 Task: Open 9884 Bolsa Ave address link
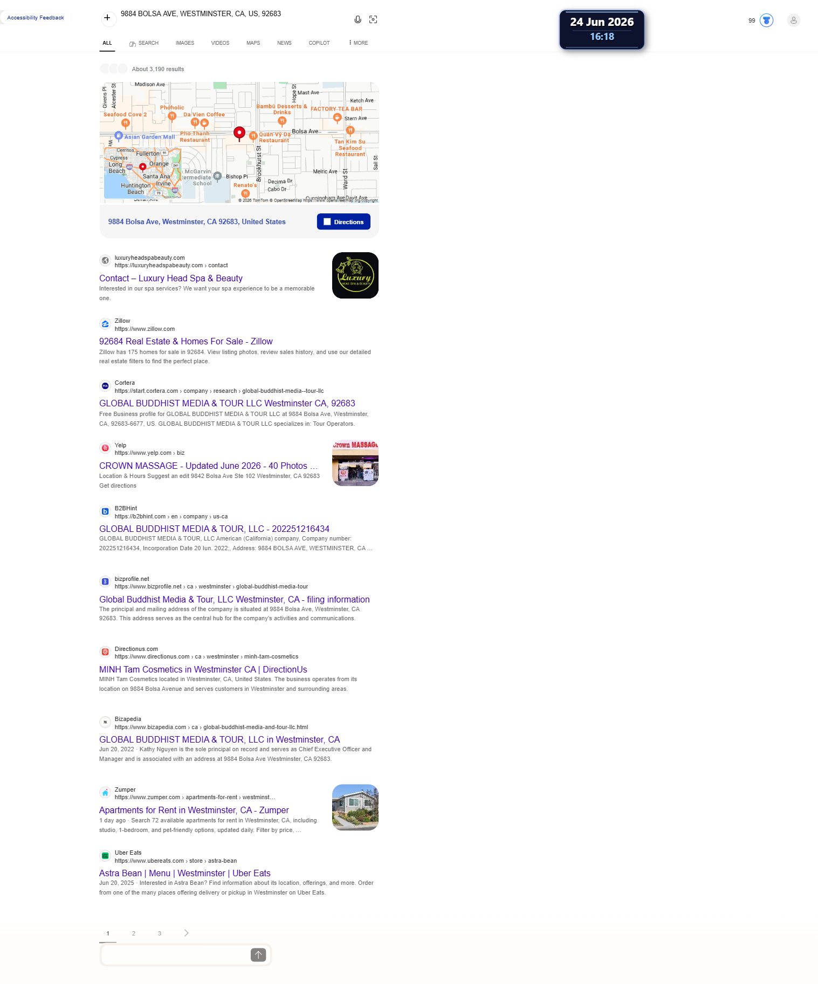click(x=197, y=222)
